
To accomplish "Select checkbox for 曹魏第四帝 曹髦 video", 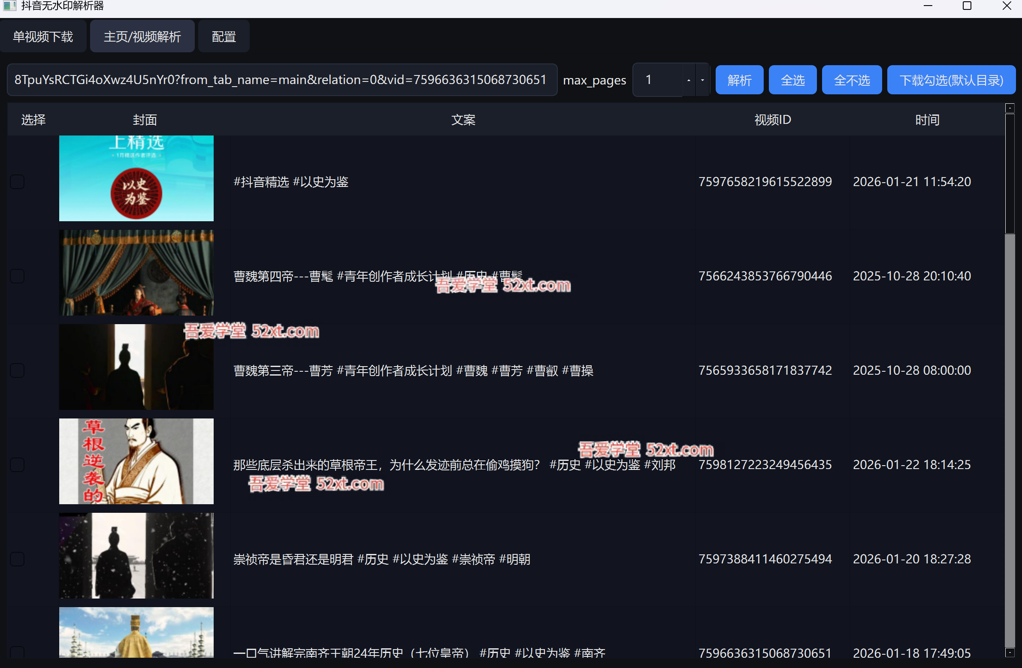I will [x=17, y=276].
